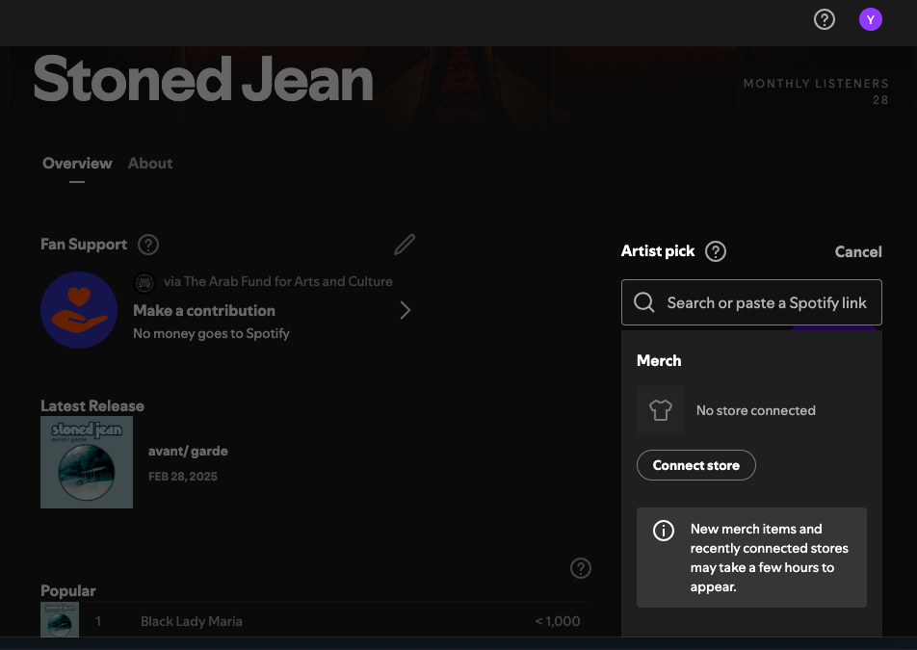Open the purple Y account avatar
917x650 pixels.
point(870,19)
